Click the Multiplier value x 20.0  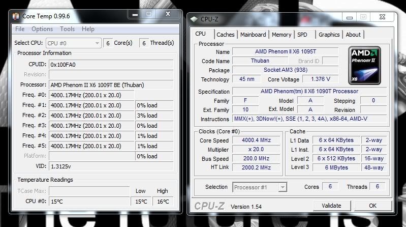point(256,149)
